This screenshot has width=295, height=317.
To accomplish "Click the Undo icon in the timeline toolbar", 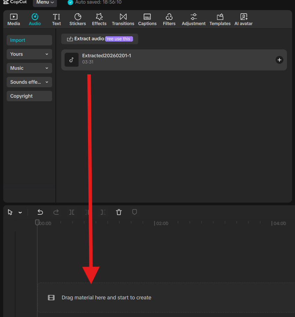I will click(x=40, y=212).
